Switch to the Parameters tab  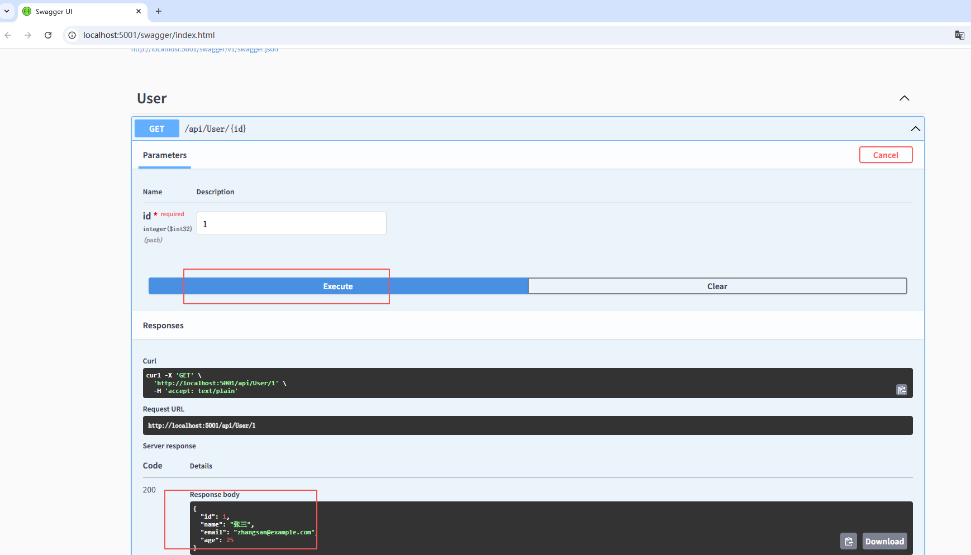[x=165, y=155]
